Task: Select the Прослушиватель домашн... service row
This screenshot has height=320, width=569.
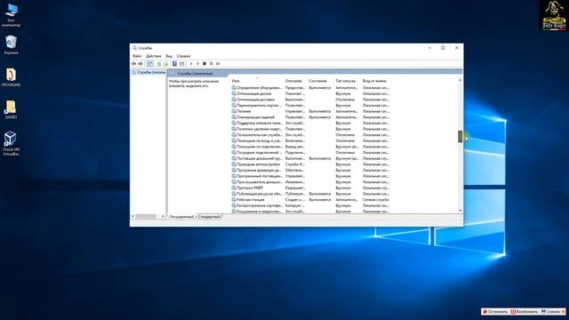Action: pos(310,181)
